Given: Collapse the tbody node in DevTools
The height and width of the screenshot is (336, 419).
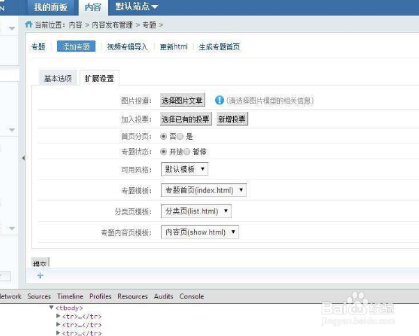Looking at the screenshot, I should [x=52, y=307].
